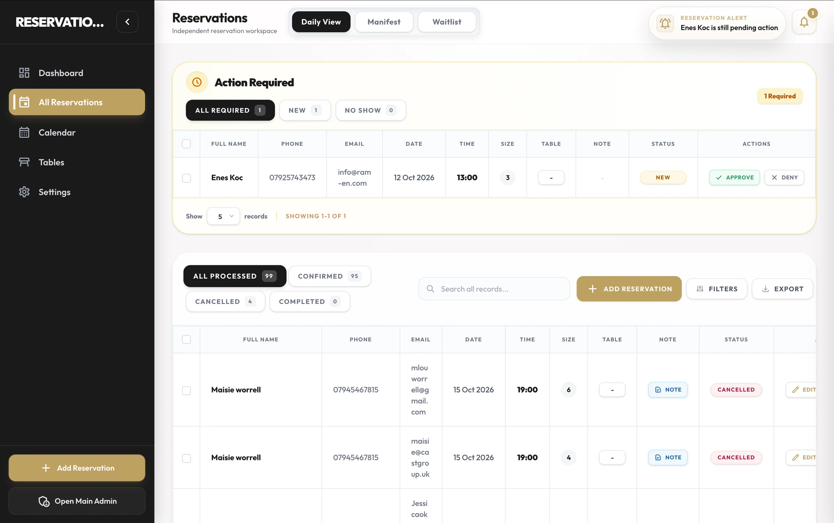Click the Tables sidebar icon
Image resolution: width=834 pixels, height=523 pixels.
click(24, 162)
